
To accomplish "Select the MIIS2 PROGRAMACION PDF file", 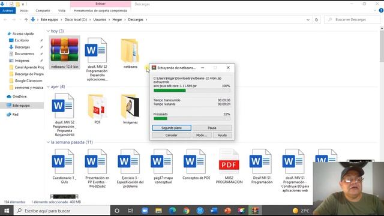I will coord(229,166).
